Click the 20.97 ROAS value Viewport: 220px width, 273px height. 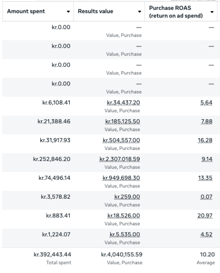tap(205, 216)
